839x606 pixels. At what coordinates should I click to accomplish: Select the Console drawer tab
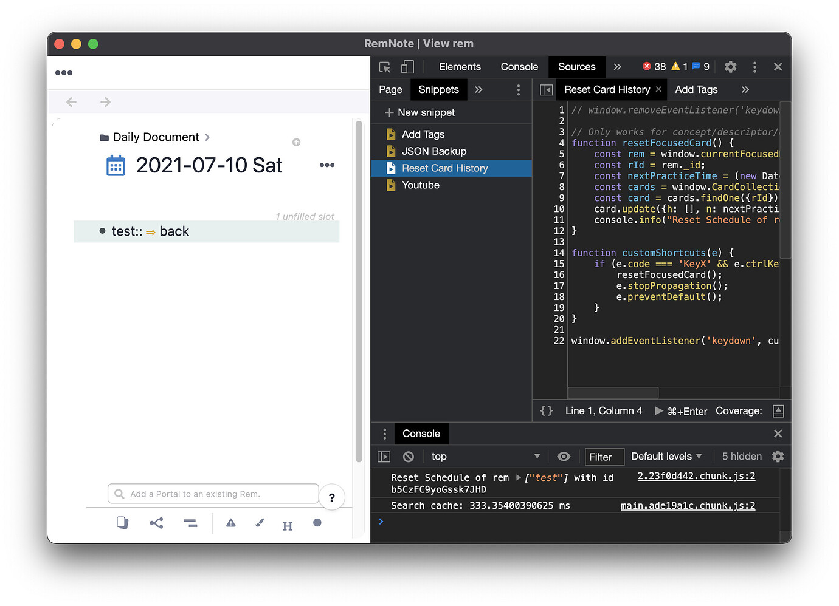(421, 434)
